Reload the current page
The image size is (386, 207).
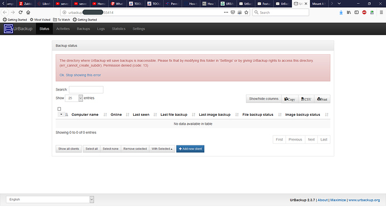pos(21,12)
